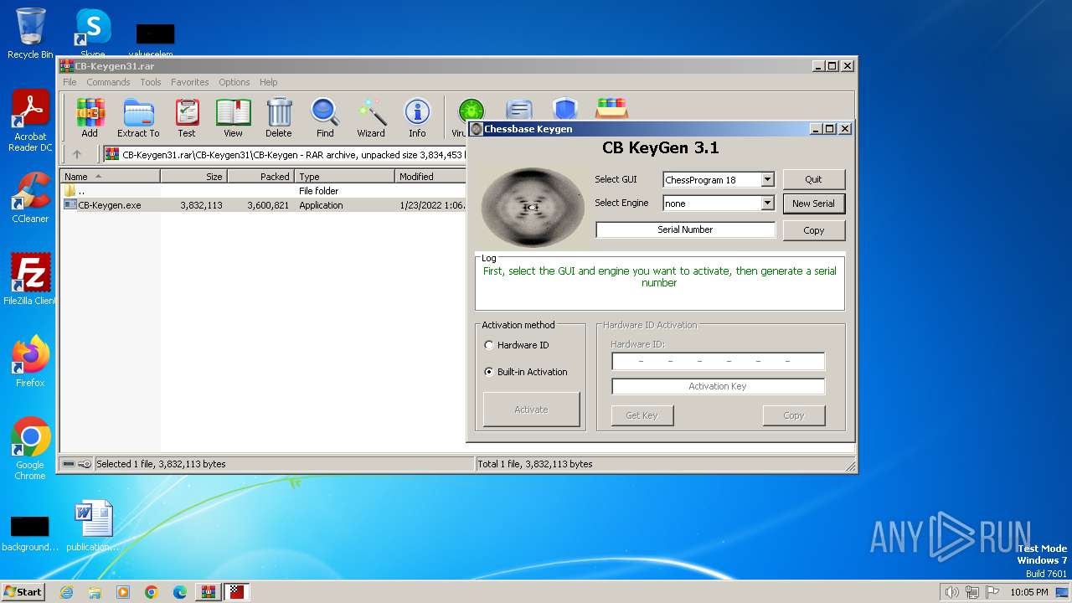Open Acrobat Reader DC desktop icon
Screen dimensions: 1072x603
[x=30, y=121]
